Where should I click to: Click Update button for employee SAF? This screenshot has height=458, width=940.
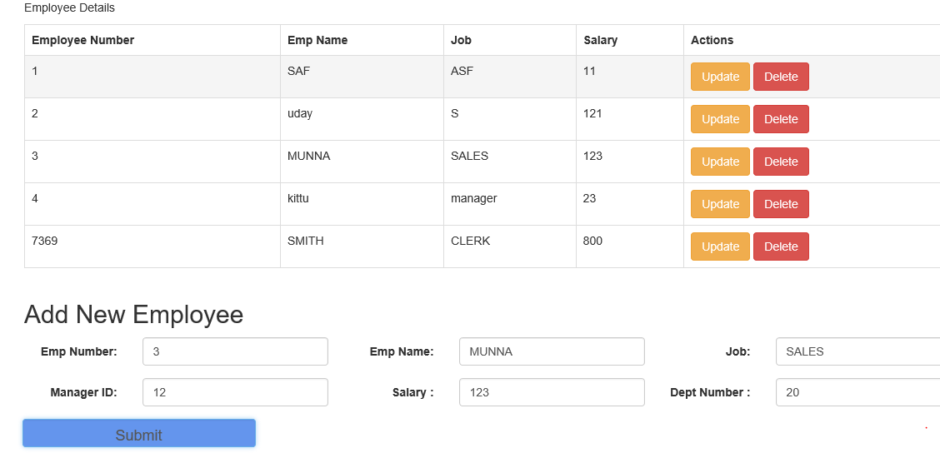tap(720, 77)
